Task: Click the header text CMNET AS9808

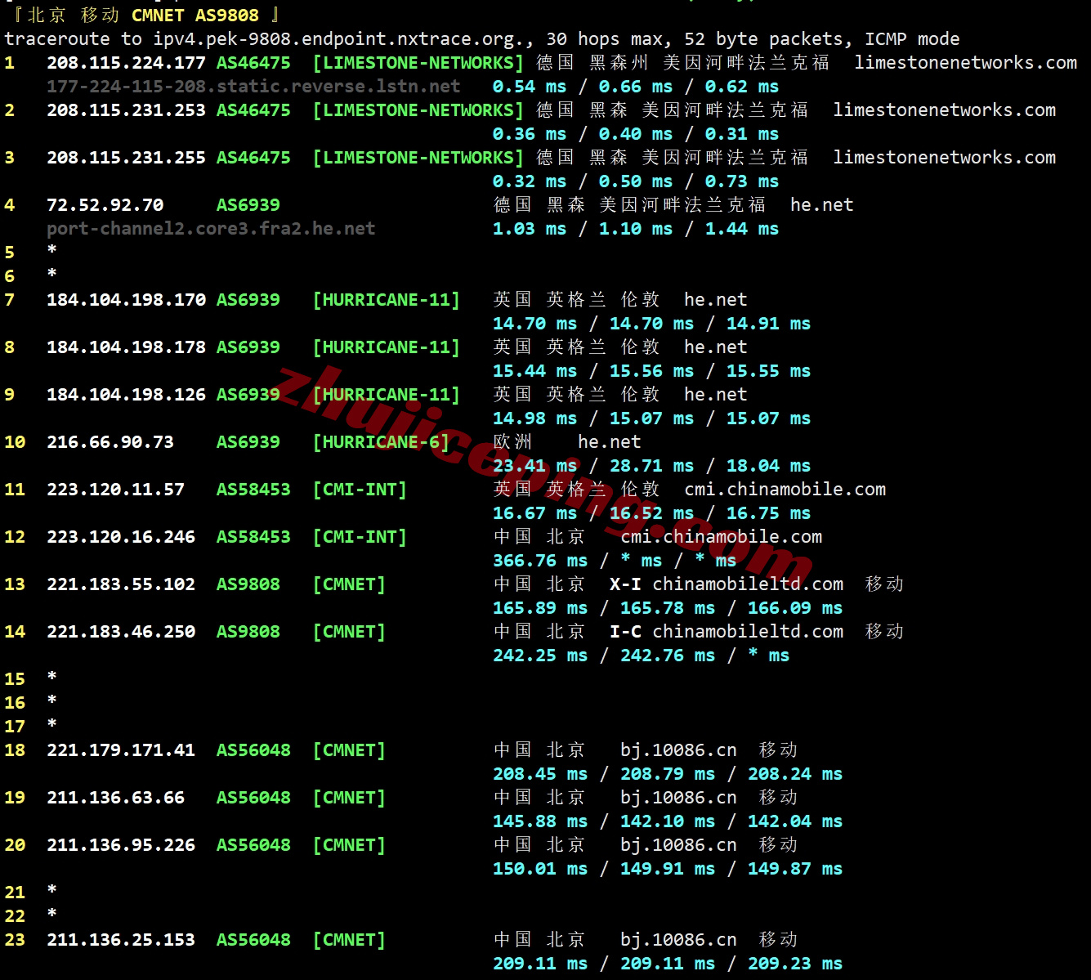Action: tap(195, 16)
